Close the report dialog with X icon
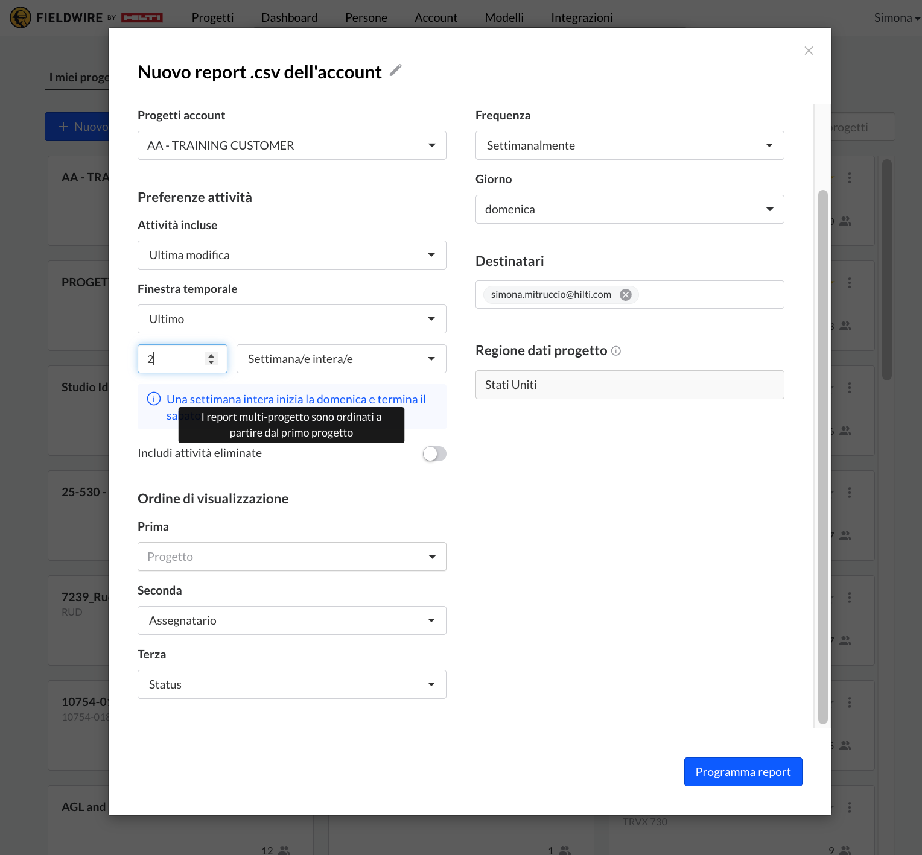 tap(809, 51)
